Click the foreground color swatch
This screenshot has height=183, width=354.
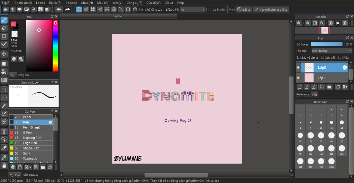(x=13, y=24)
